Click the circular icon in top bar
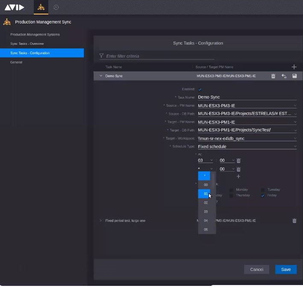The image size is (303, 288). click(x=56, y=7)
